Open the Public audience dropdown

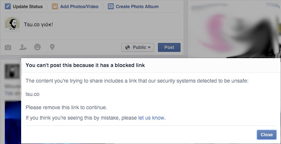coord(138,47)
